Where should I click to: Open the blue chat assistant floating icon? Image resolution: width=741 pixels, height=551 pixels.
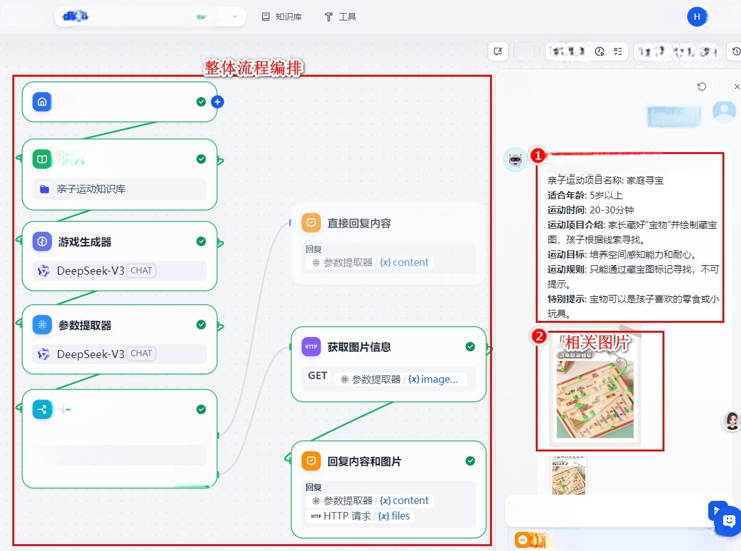click(729, 521)
